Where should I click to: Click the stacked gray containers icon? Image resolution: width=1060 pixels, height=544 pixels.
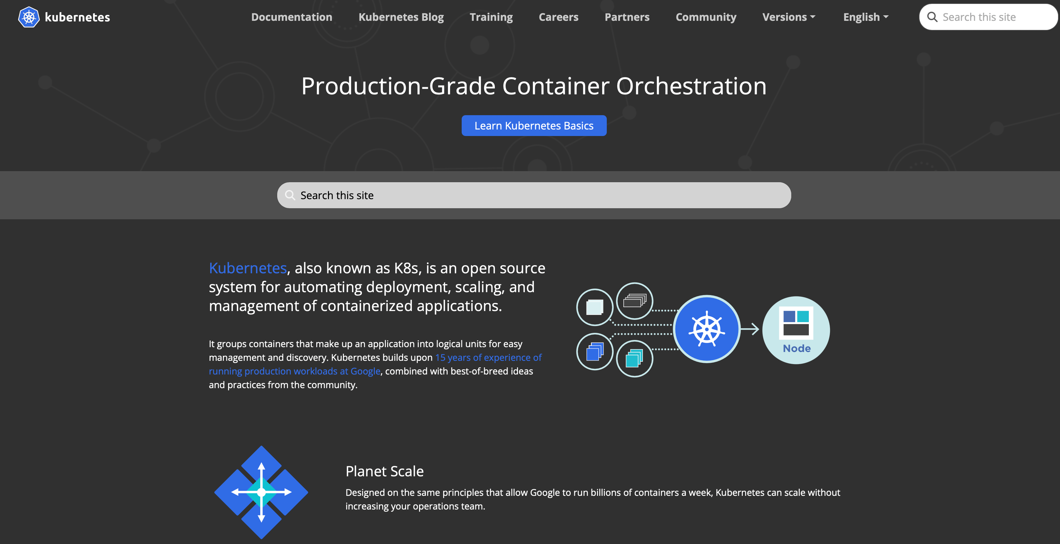click(634, 301)
